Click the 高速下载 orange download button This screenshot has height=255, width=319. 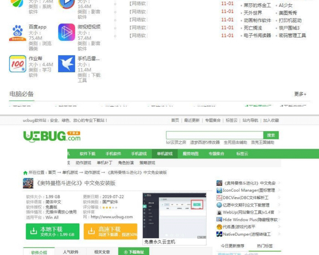click(x=111, y=231)
